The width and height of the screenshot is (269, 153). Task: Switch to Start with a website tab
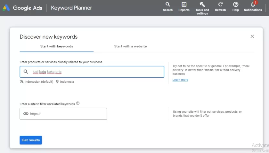click(x=130, y=46)
